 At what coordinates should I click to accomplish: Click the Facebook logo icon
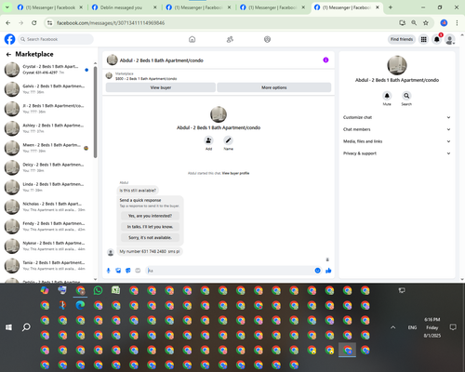[x=9, y=39]
